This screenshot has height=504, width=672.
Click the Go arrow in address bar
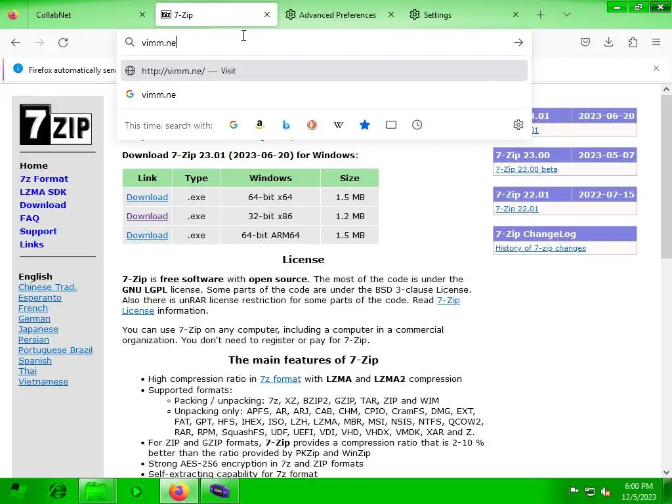(518, 43)
